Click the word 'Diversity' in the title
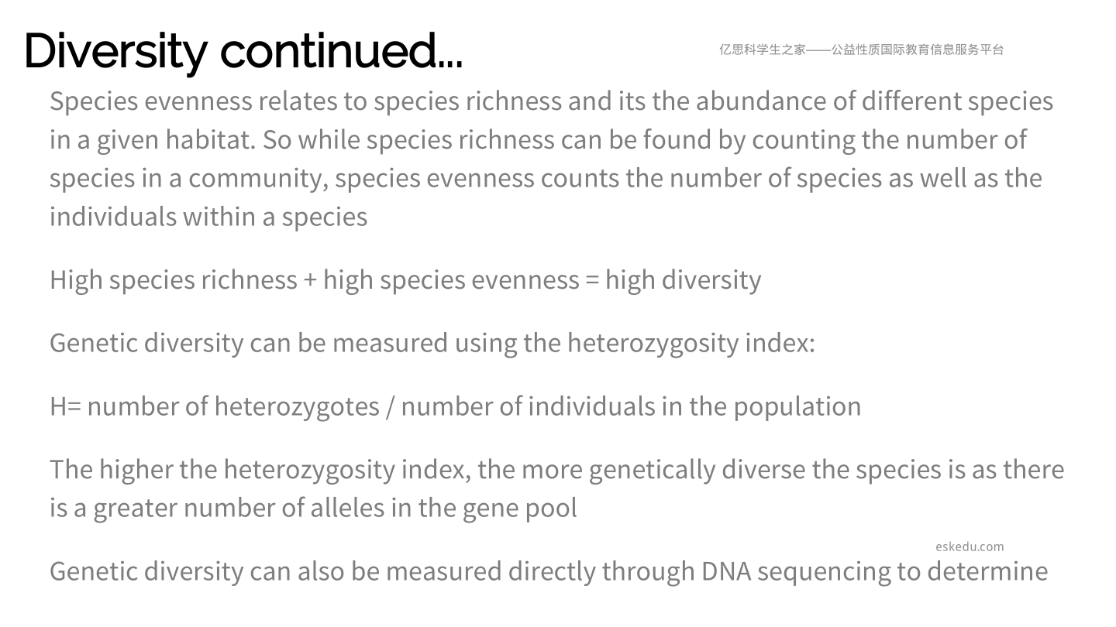 [115, 51]
